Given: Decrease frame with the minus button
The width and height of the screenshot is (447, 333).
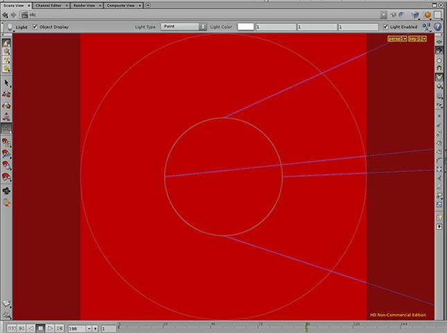Looking at the screenshot, I should [x=89, y=329].
